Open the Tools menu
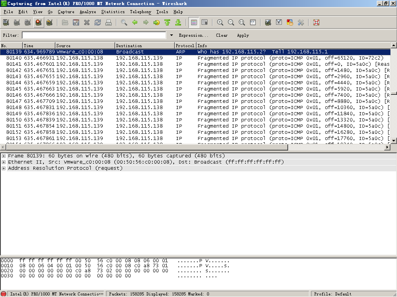This screenshot has width=397, height=297. (162, 12)
